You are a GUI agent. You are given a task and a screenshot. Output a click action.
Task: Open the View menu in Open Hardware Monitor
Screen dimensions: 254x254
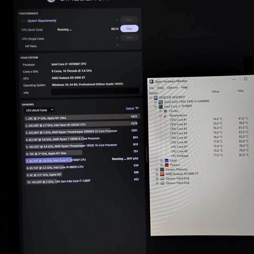160,88
